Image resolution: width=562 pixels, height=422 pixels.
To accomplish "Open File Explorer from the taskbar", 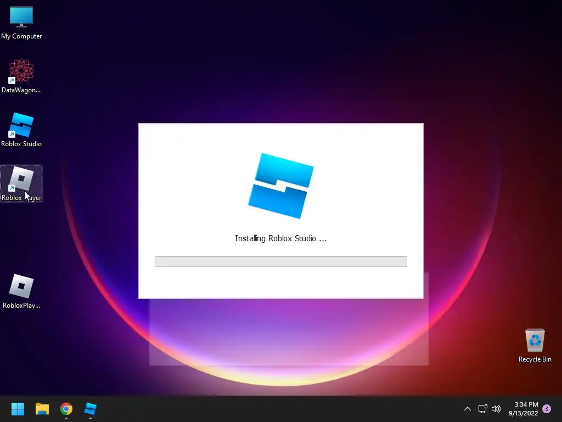I will pos(42,409).
